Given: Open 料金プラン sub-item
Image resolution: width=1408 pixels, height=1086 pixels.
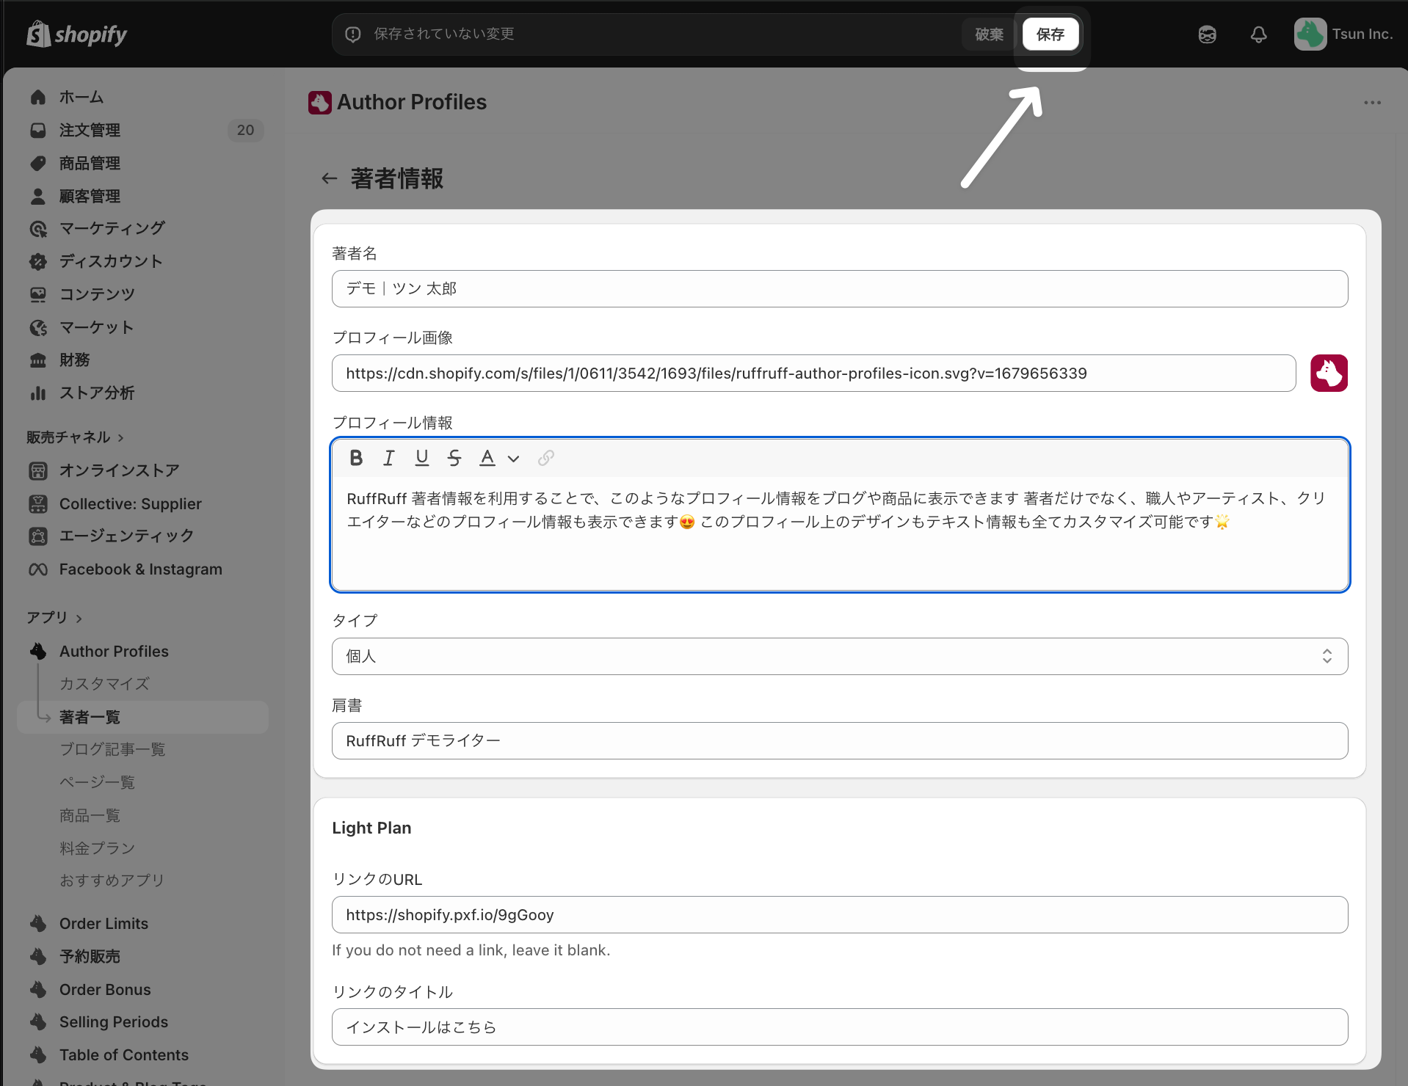Looking at the screenshot, I should click(x=97, y=848).
